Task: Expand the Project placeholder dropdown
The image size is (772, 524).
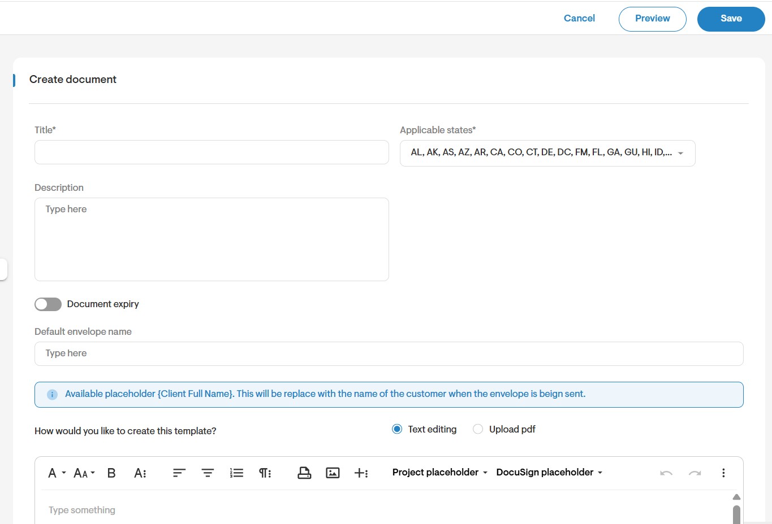Action: pyautogui.click(x=439, y=472)
